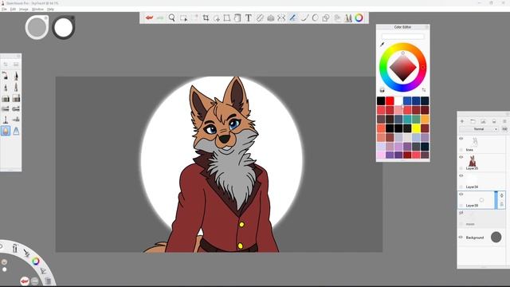Open the Layer Editor toolbar icon

337,18
